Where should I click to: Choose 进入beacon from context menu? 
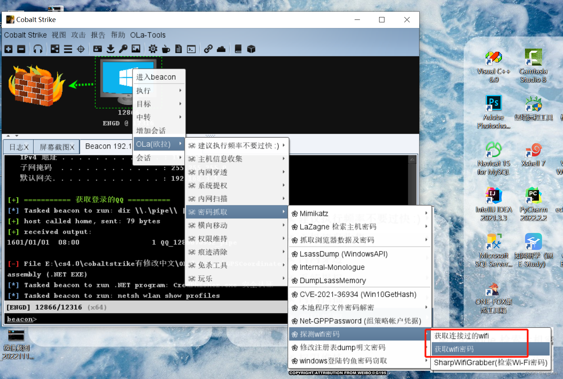159,77
